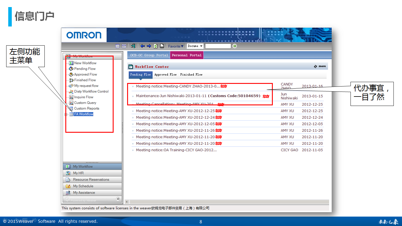Switch to OCB-GC Group Portal tab

pyautogui.click(x=149, y=55)
